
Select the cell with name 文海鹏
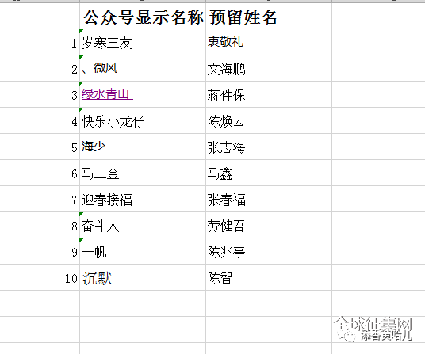point(269,68)
